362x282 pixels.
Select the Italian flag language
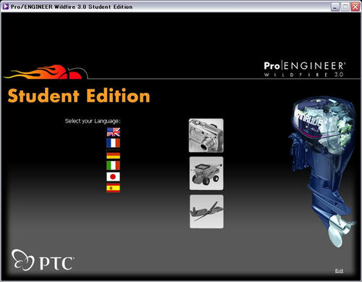pos(113,165)
